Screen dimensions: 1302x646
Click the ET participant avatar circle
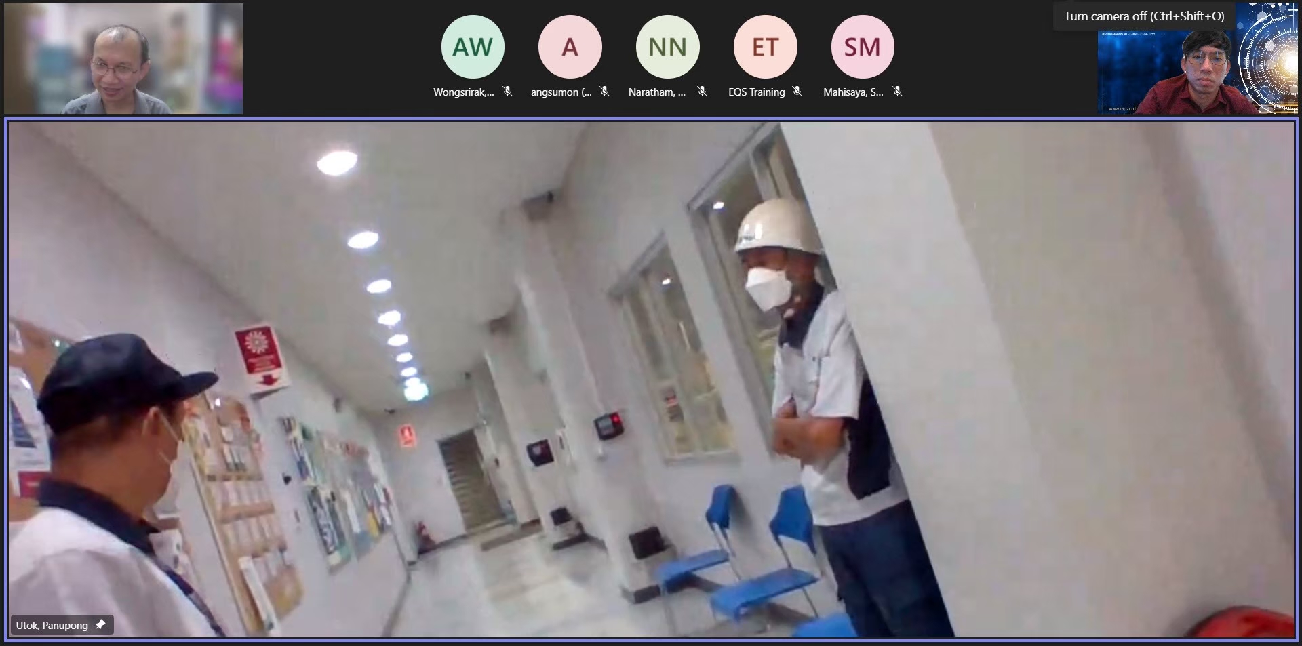pyautogui.click(x=765, y=47)
